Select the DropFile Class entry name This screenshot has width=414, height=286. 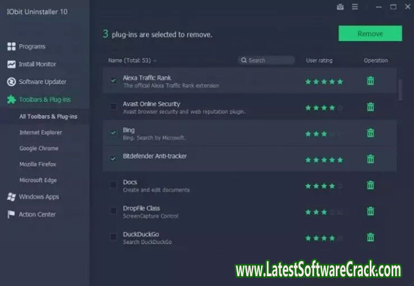coord(141,208)
